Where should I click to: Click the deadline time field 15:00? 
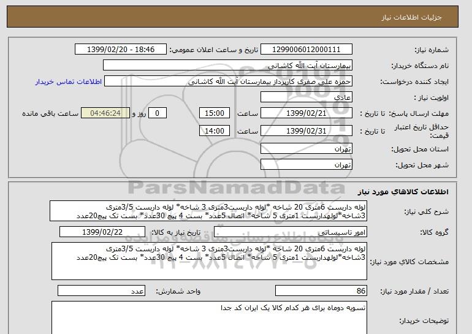(x=215, y=113)
